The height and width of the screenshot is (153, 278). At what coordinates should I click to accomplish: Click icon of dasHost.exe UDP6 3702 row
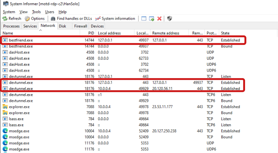[5, 64]
